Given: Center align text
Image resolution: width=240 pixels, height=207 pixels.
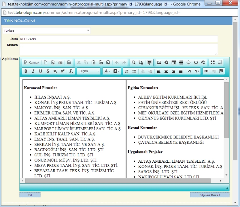Looking at the screenshot, I should [166, 71].
